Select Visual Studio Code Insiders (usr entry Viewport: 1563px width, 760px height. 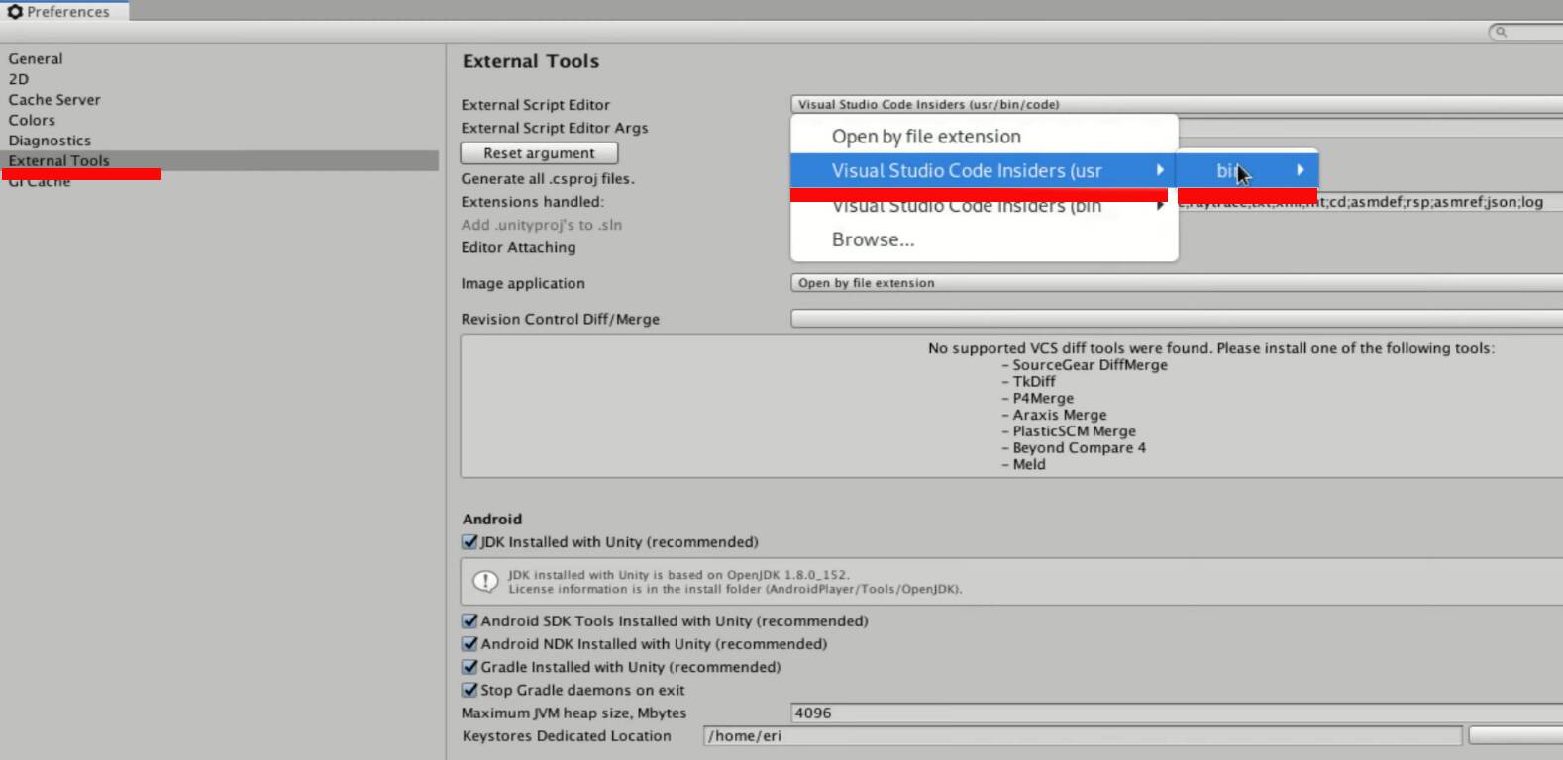(985, 170)
